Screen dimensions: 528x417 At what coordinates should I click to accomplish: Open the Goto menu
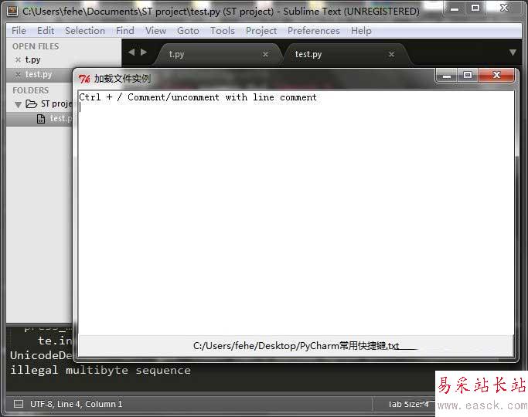pos(188,31)
